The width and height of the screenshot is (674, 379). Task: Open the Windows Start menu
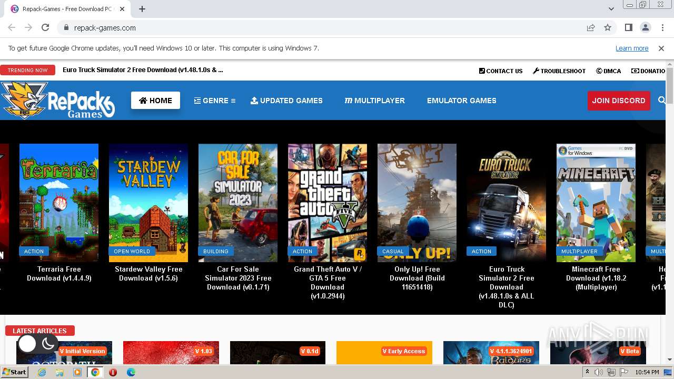(x=15, y=372)
